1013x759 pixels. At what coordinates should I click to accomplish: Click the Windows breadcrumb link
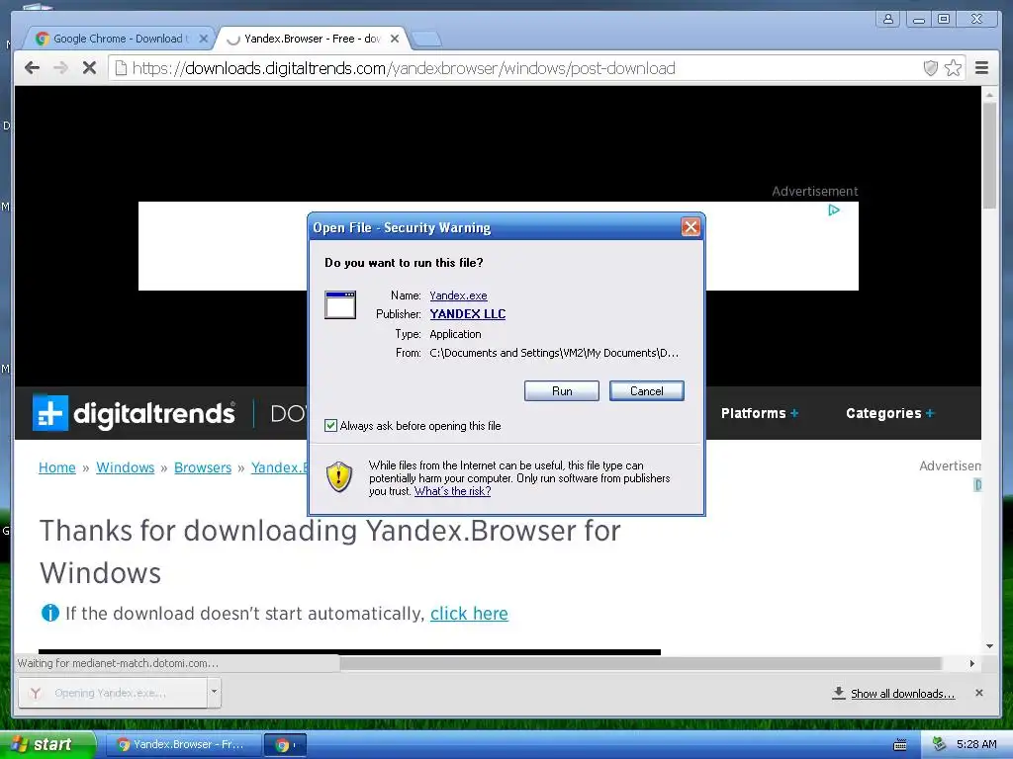(126, 467)
